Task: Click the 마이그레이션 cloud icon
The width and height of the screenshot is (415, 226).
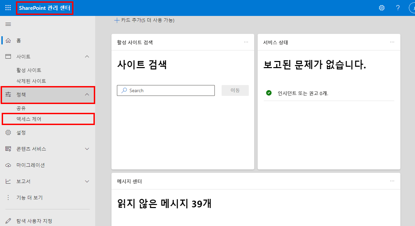Action: 8,165
